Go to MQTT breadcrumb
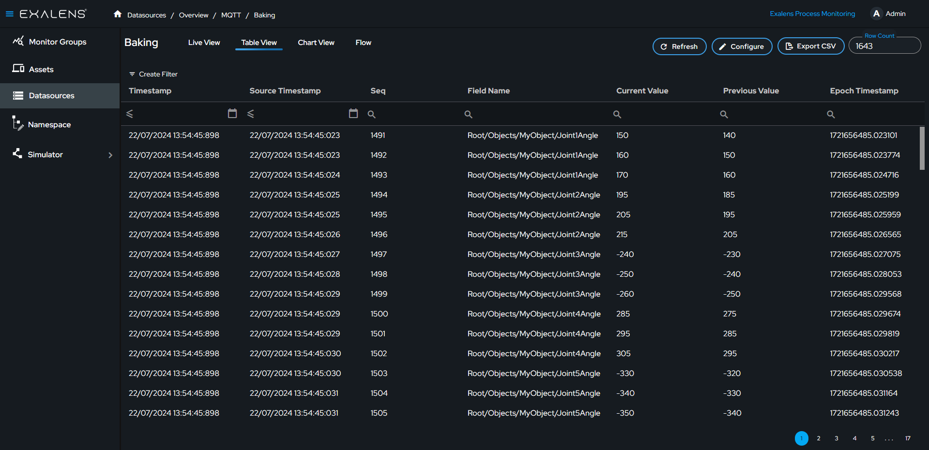The width and height of the screenshot is (929, 450). pyautogui.click(x=231, y=15)
